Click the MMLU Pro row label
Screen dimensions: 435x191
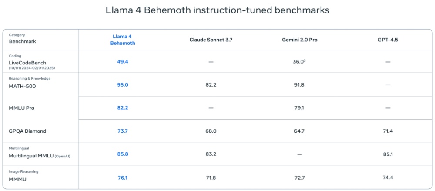tap(22, 108)
